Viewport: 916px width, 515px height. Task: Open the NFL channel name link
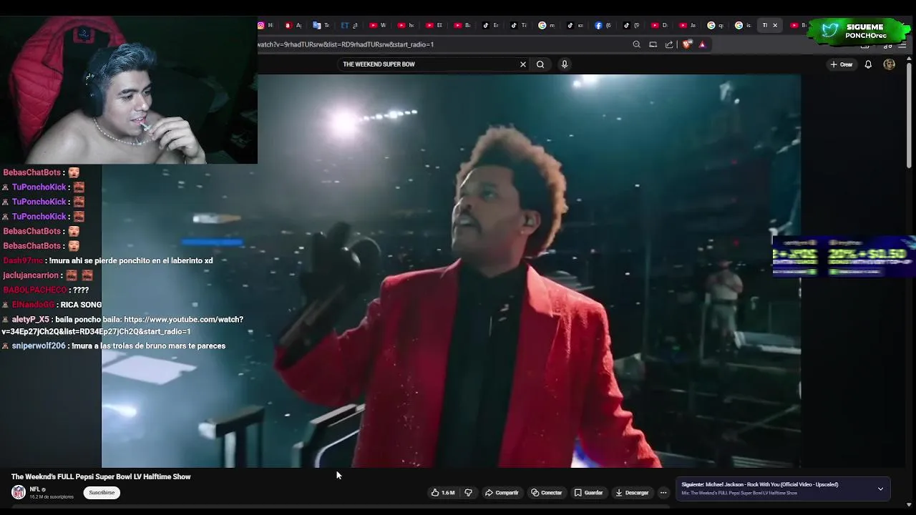coord(34,489)
